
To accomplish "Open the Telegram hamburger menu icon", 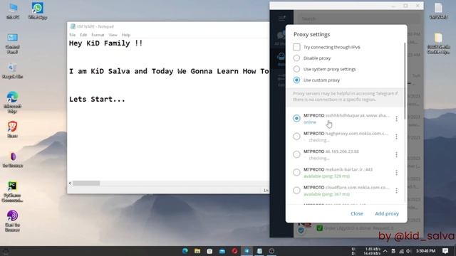I will 282,18.
